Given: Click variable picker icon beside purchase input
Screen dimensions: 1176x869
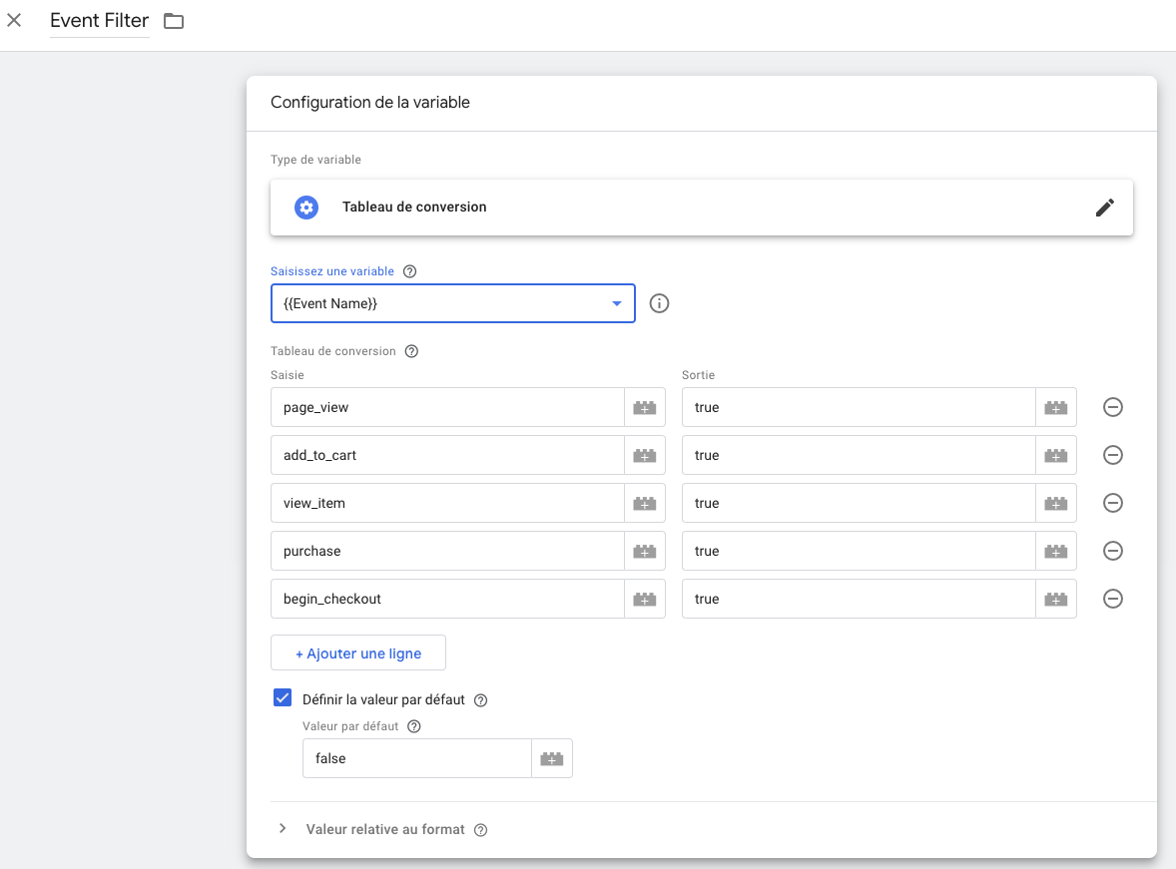Looking at the screenshot, I should [x=645, y=551].
